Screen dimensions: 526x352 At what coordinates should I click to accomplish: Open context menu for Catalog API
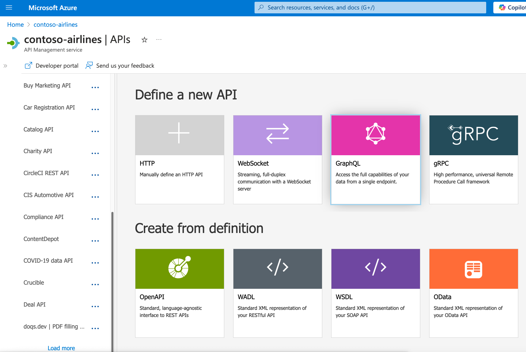coord(95,131)
